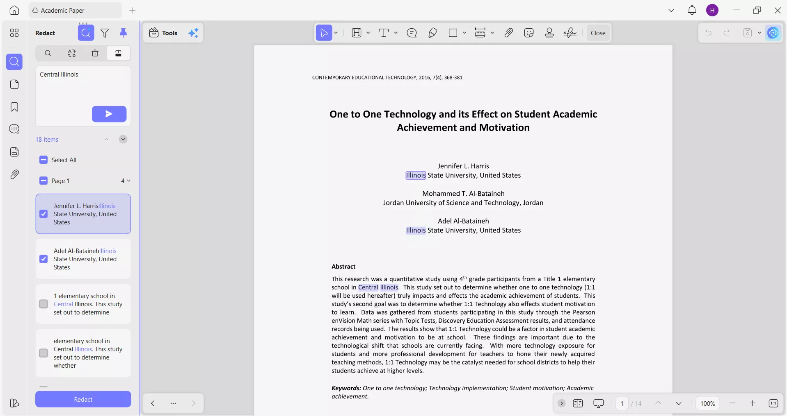Viewport: 787px width, 416px height.
Task: Check the 'set out to determine whether' result
Action: tap(43, 353)
